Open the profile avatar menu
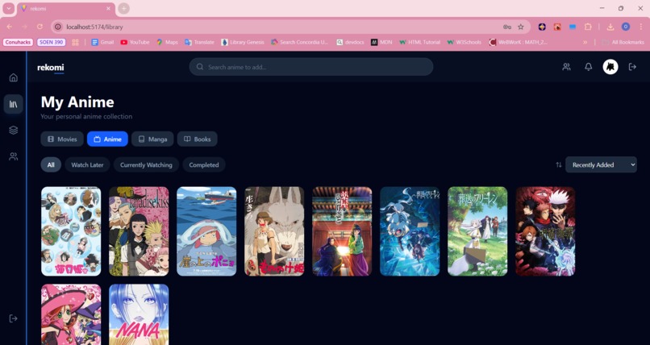This screenshot has width=650, height=345. click(610, 67)
